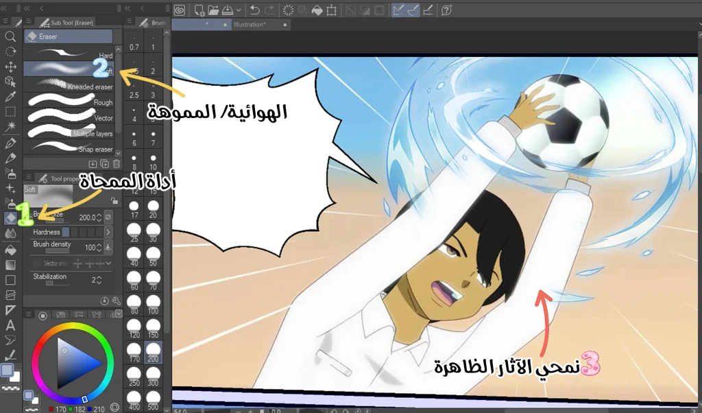The width and height of the screenshot is (702, 413).
Task: Select the Auto select wand tool
Action: [x=10, y=126]
